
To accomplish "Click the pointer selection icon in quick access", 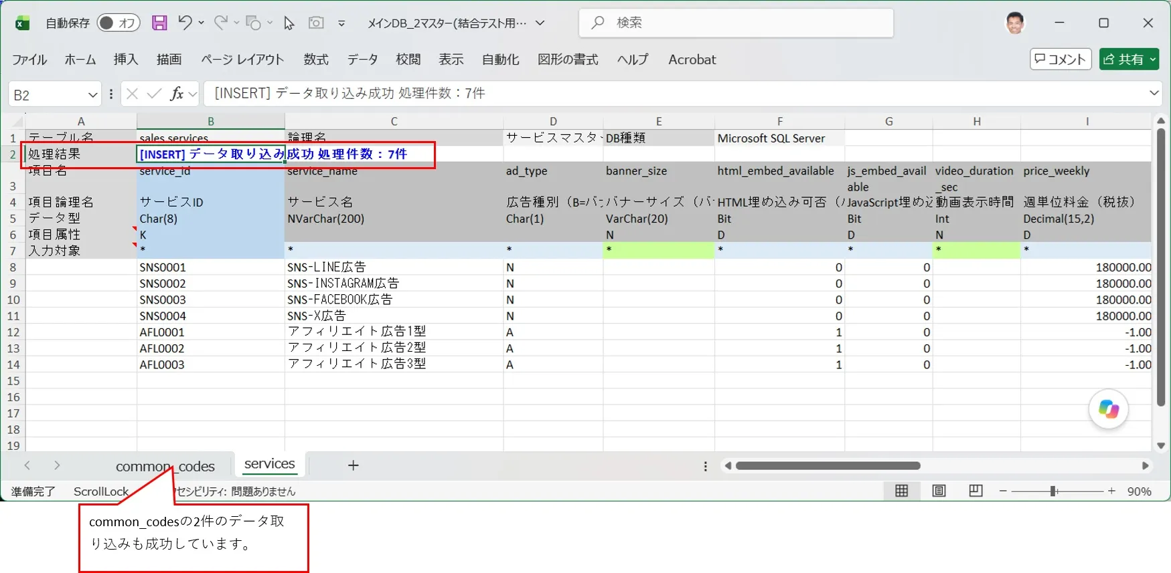I will [289, 23].
